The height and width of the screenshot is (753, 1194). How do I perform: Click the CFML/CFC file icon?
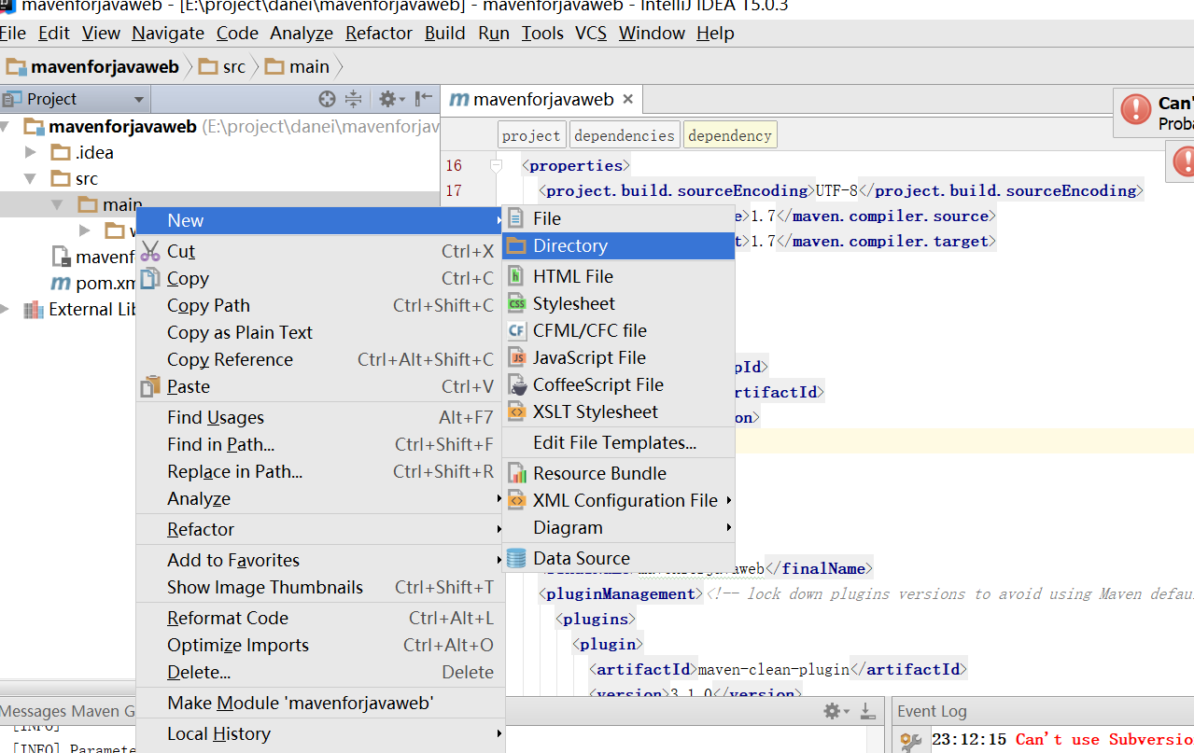[x=516, y=330]
